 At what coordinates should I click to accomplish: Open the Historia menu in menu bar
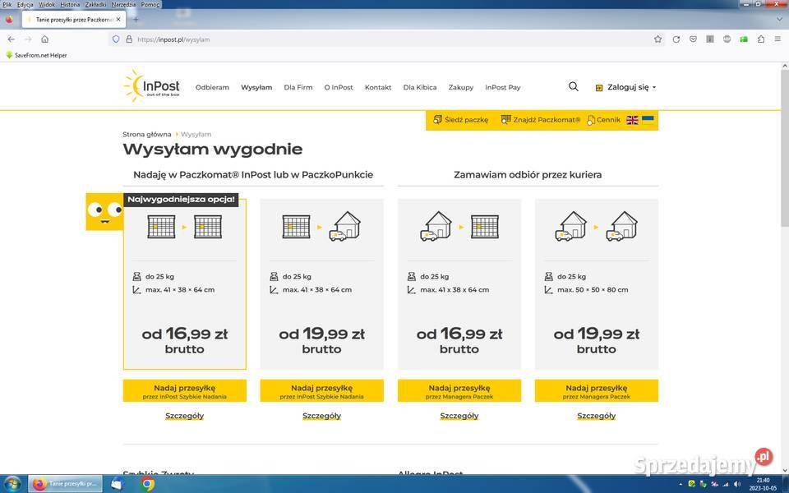pyautogui.click(x=70, y=4)
